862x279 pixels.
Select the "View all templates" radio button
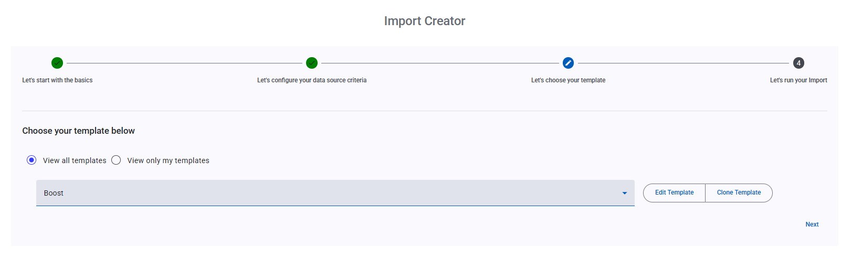(x=31, y=160)
